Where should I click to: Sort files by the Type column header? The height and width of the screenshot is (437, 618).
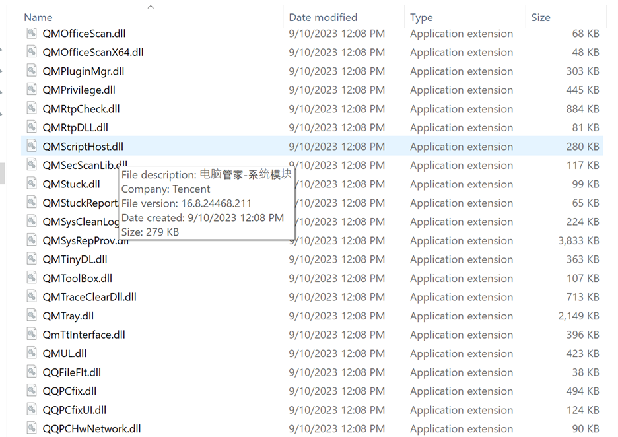click(x=421, y=17)
